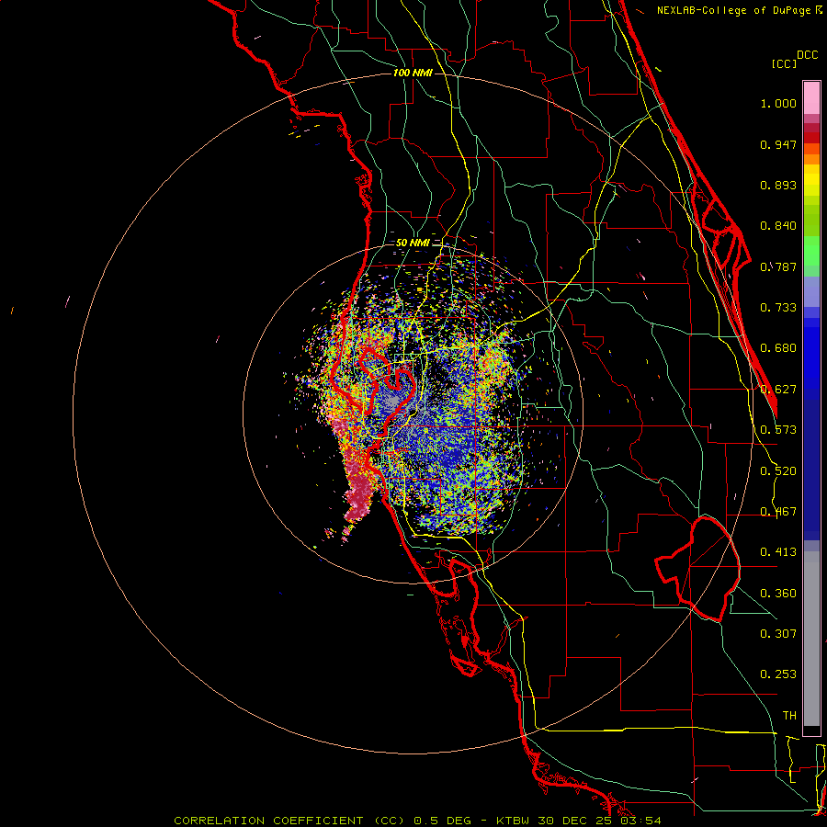
Task: Click the 100 NMI range ring label
Action: pyautogui.click(x=413, y=73)
